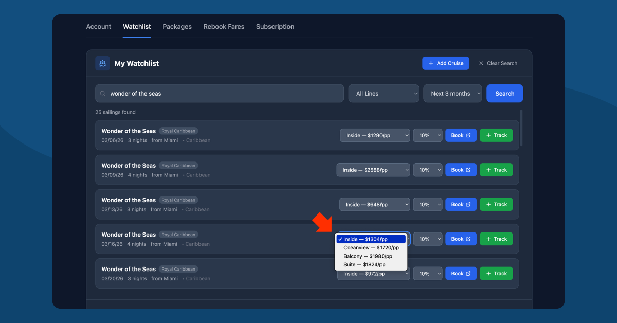
Task: Click the Track button for 03/16/26 sailing
Action: pos(496,239)
